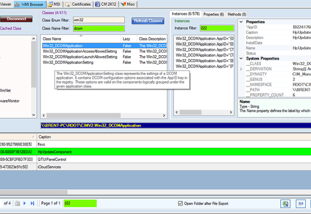Click the CSV export icon next to Excel
The width and height of the screenshot is (311, 214).
click(x=301, y=204)
